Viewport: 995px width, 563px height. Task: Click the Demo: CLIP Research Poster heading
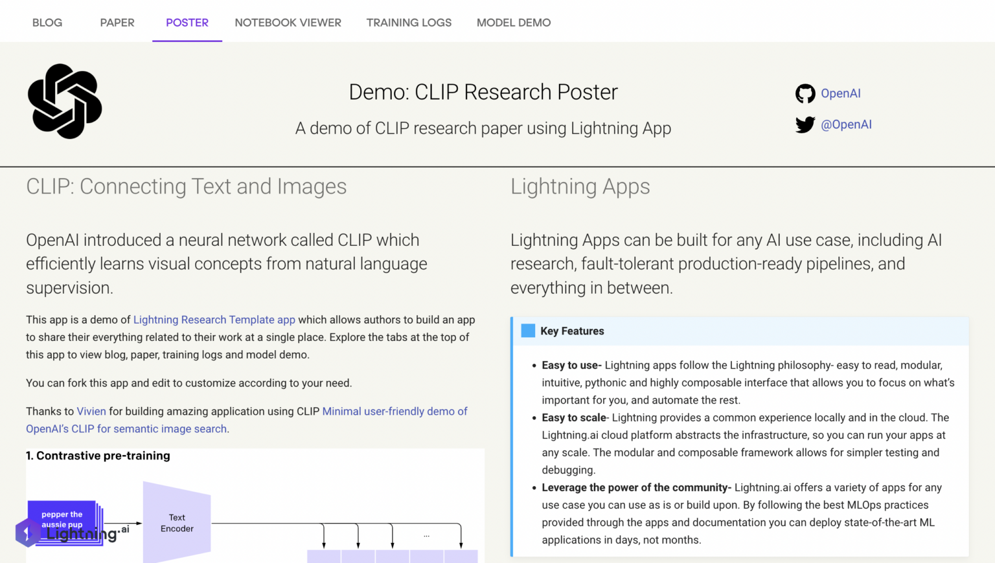pyautogui.click(x=483, y=92)
